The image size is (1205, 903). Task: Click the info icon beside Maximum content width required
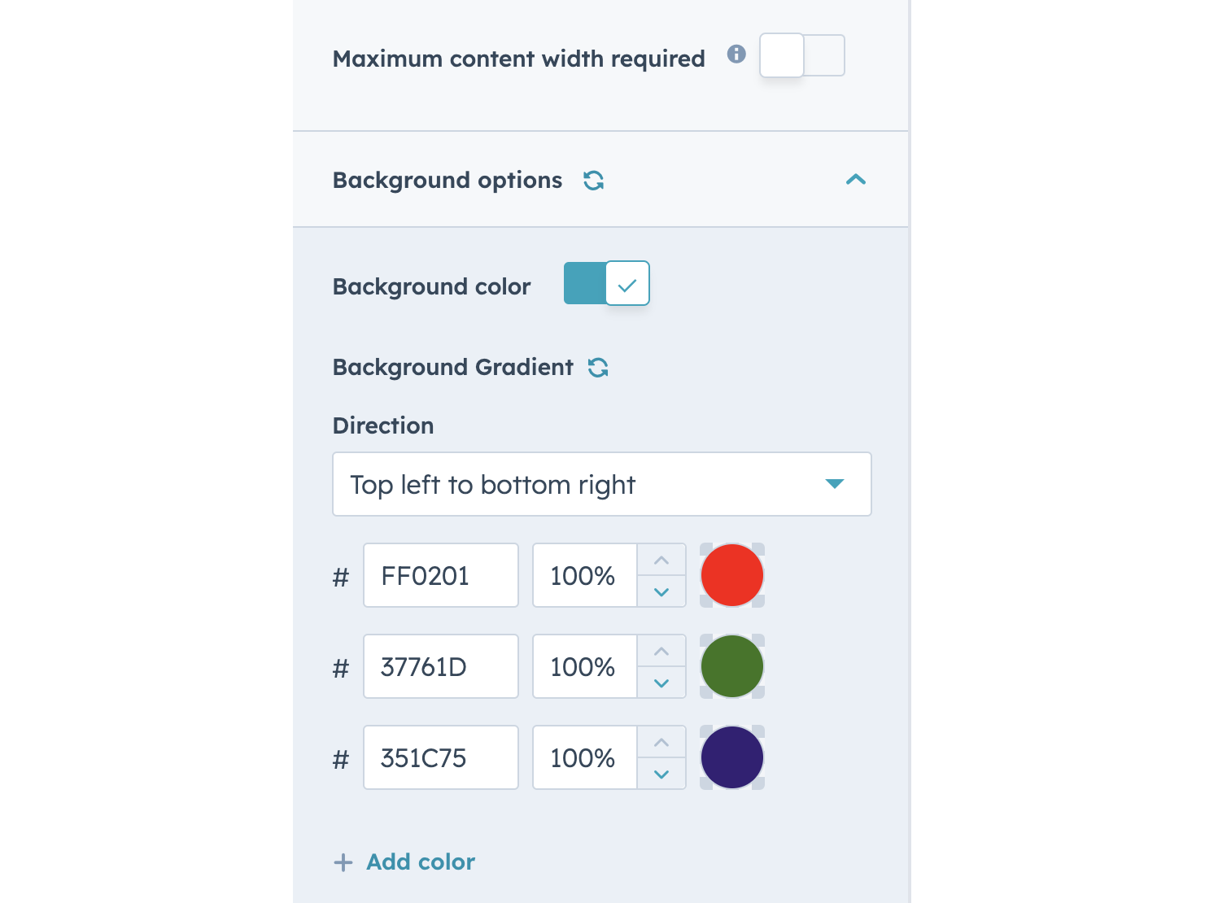(736, 55)
